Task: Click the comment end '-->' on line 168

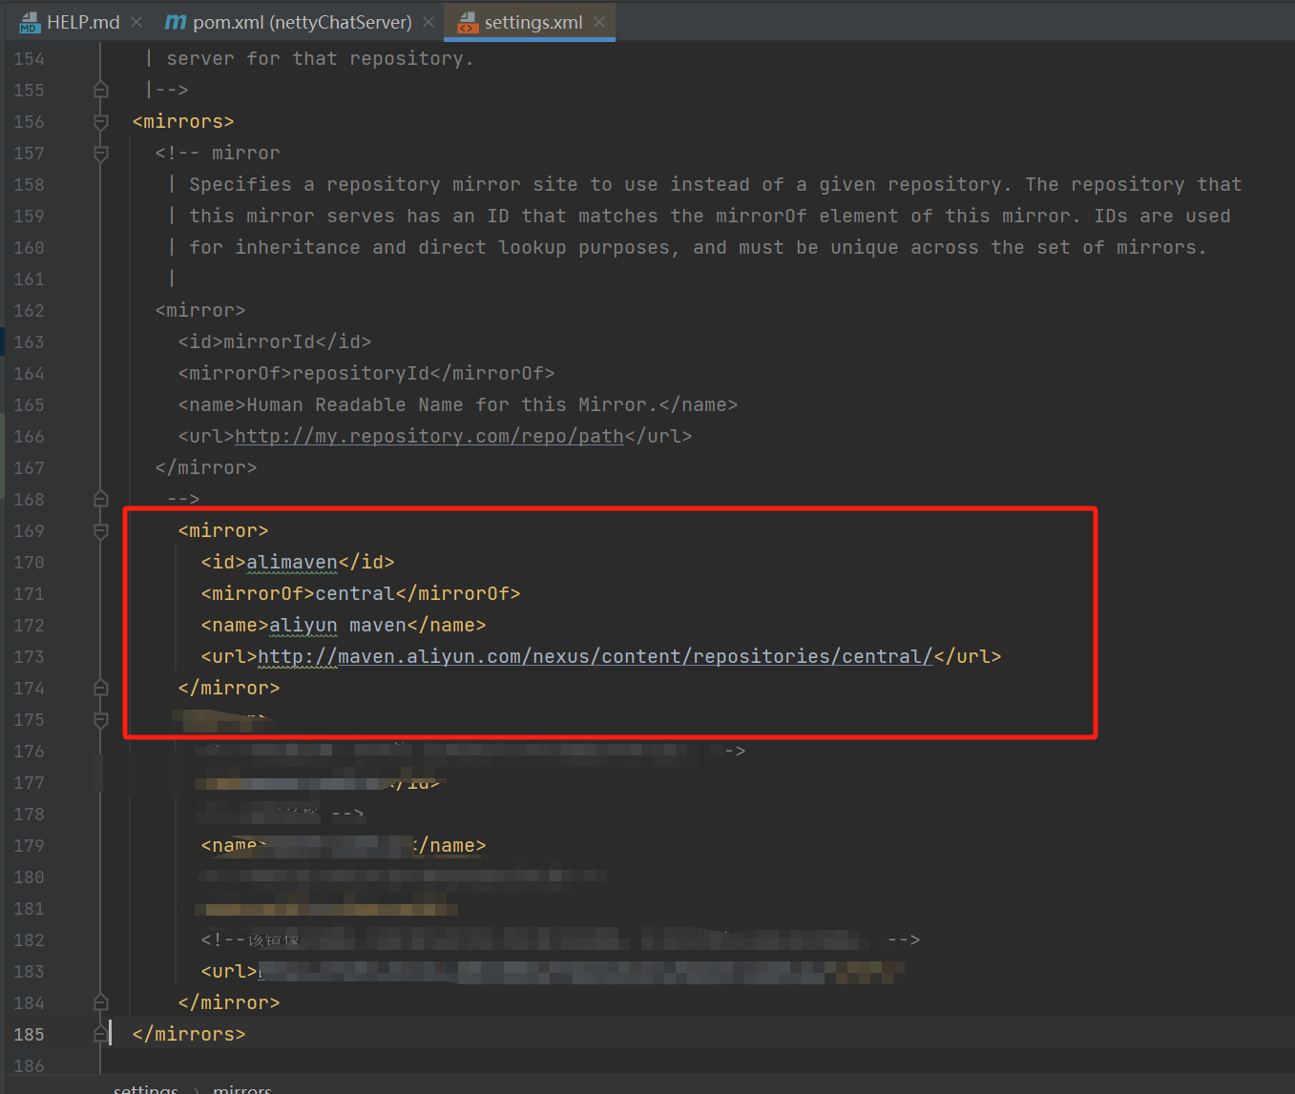Action: click(183, 499)
